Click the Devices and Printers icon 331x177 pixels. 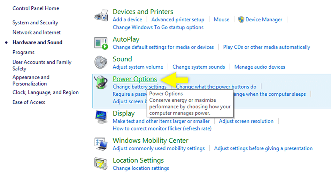pyautogui.click(x=101, y=15)
